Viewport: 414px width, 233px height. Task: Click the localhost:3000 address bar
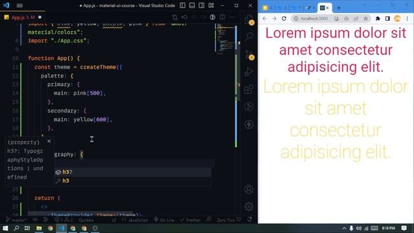(x=314, y=19)
